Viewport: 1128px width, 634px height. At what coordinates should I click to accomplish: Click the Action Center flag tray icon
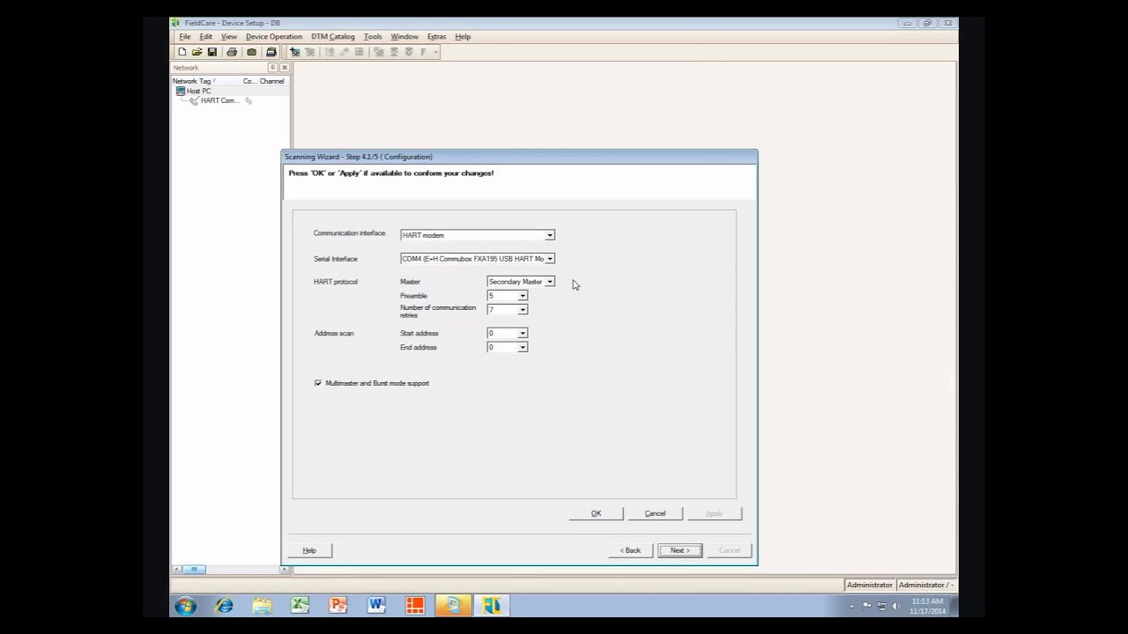pyautogui.click(x=867, y=606)
